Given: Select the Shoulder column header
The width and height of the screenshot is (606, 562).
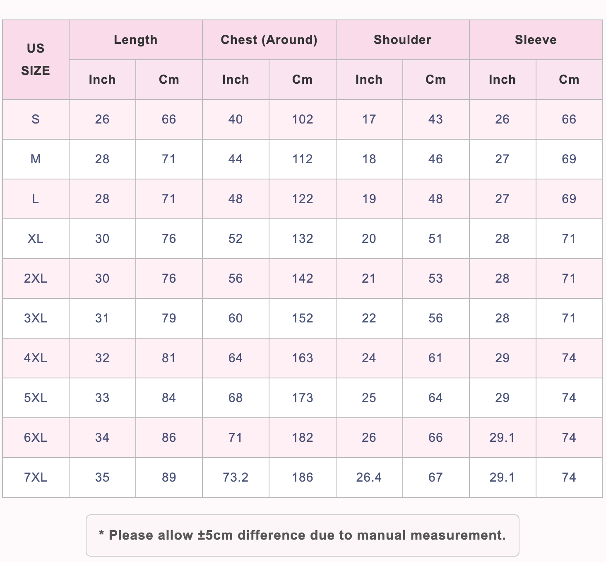Looking at the screenshot, I should [402, 40].
